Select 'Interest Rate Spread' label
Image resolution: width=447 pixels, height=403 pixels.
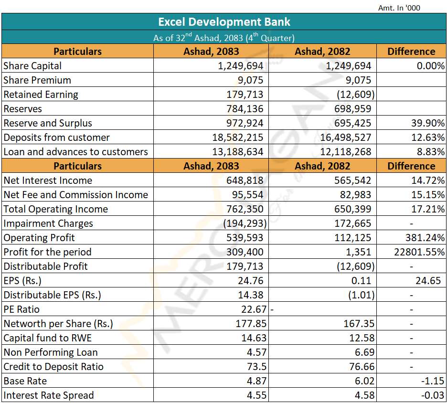(48, 395)
